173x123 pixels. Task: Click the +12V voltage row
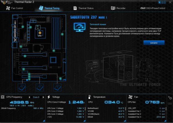pos(66,117)
